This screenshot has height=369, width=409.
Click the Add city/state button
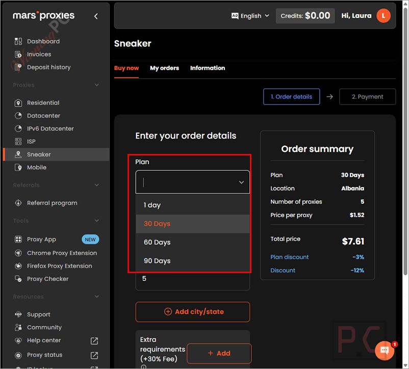[x=192, y=312]
